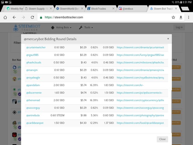Screen dimensions: 193x145
Task: Open the steemit.com/royalbotreview post link
Action: [140, 78]
